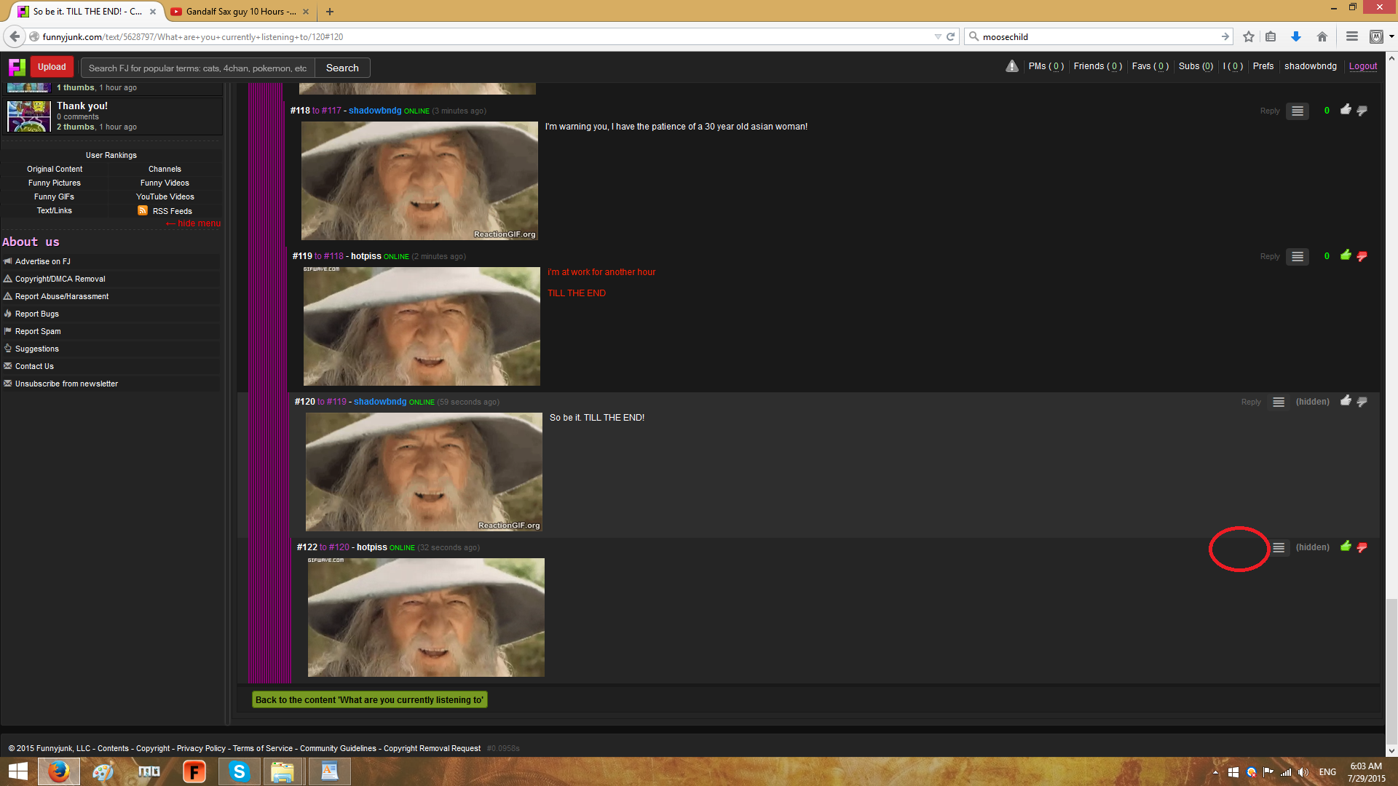
Task: Open Firefox downloads arrow
Action: pyautogui.click(x=1296, y=36)
